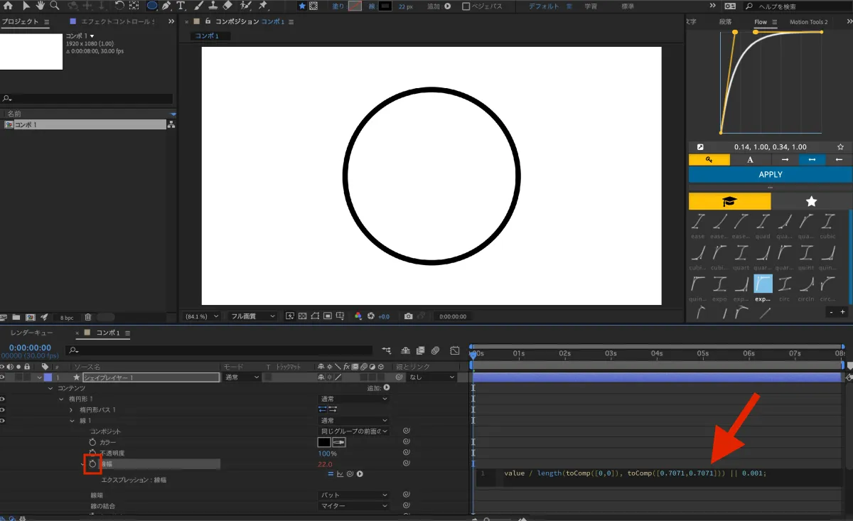The height and width of the screenshot is (521, 853).
Task: Open the フル画質 resolution dropdown
Action: (x=254, y=316)
